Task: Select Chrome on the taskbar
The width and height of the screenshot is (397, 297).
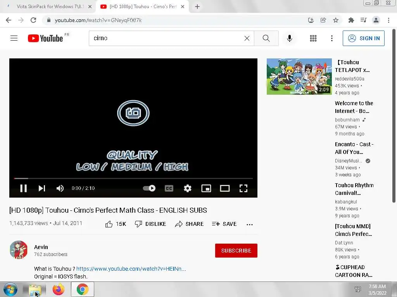Action: click(83, 289)
